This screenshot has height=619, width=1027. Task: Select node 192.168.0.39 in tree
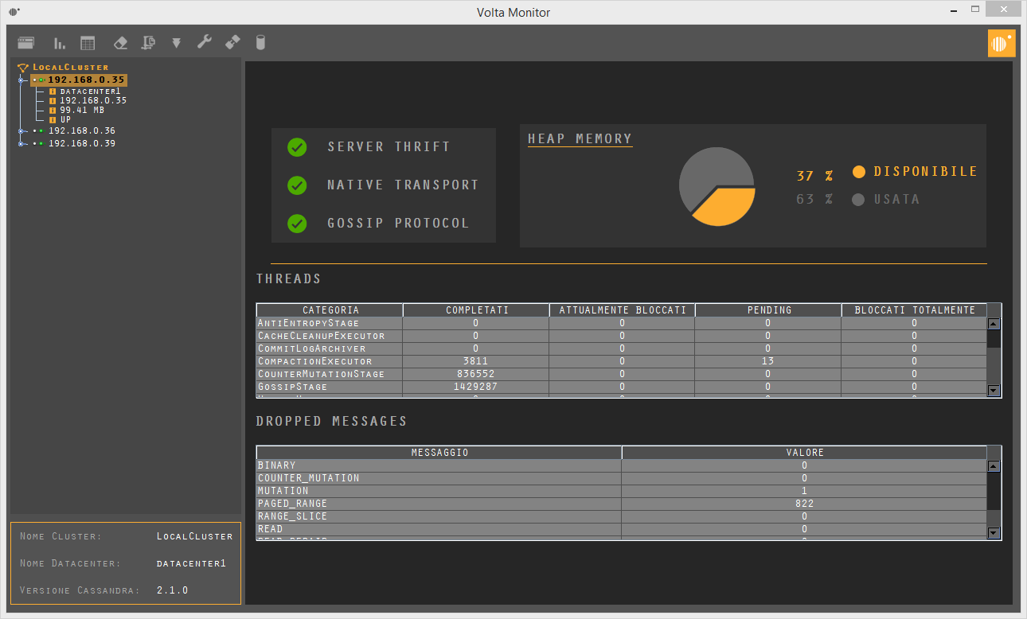(x=82, y=143)
